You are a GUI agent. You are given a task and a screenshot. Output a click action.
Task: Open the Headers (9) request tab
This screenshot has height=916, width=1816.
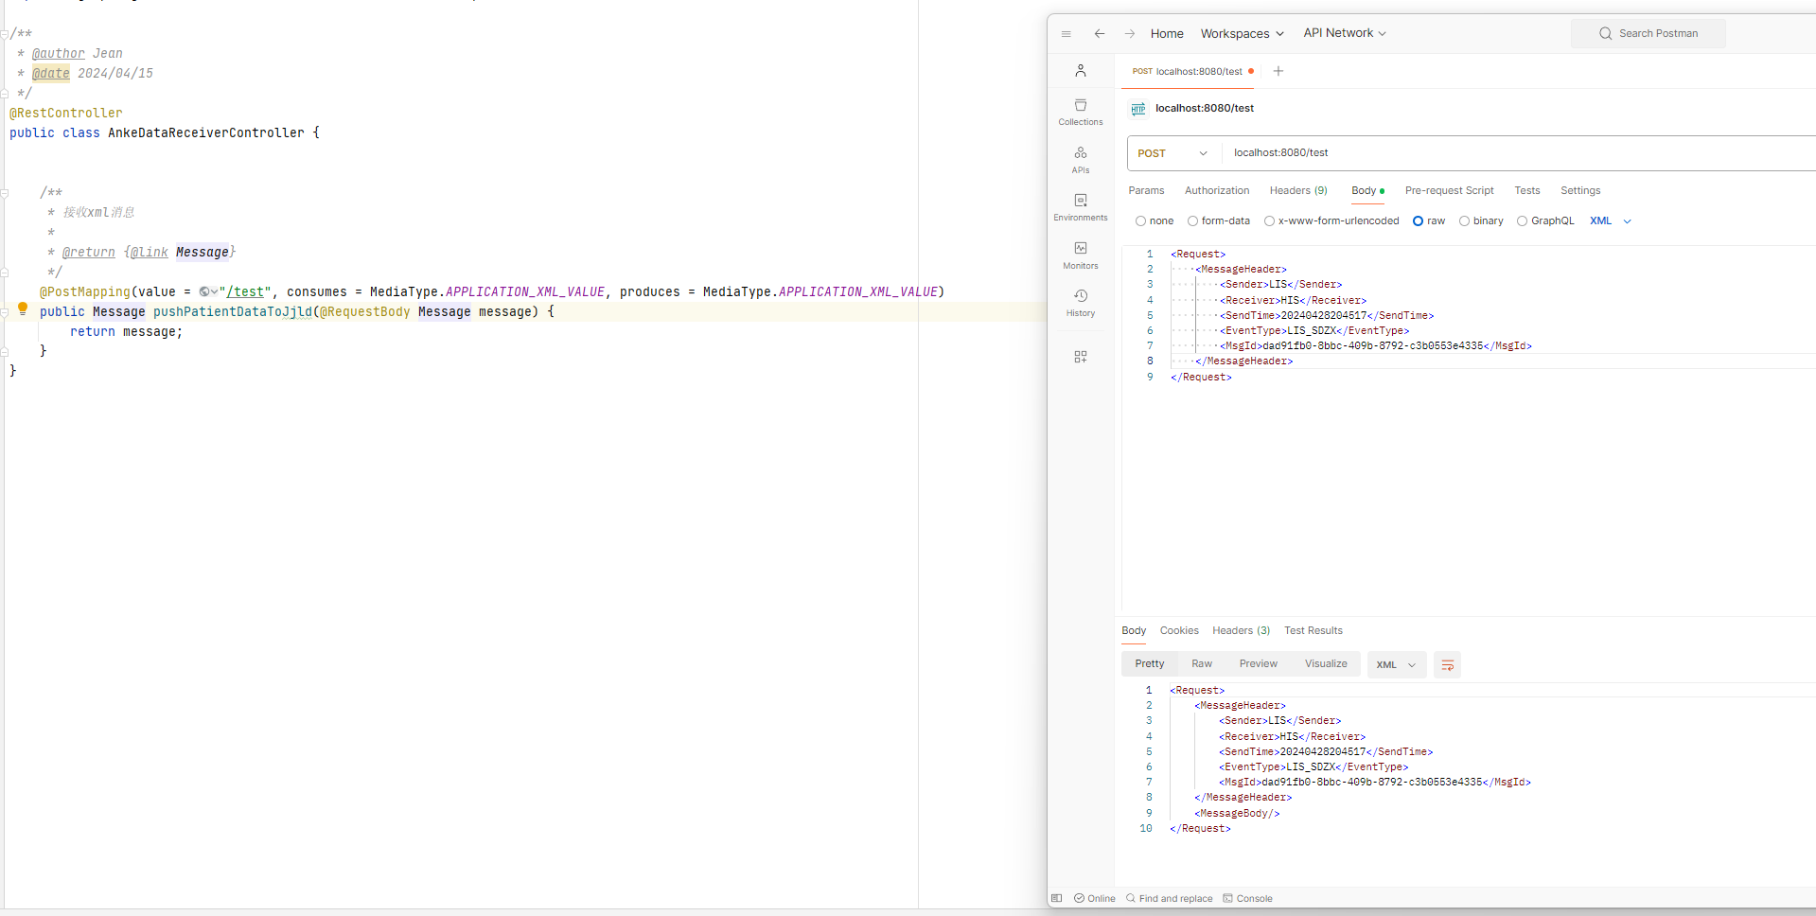tap(1298, 191)
